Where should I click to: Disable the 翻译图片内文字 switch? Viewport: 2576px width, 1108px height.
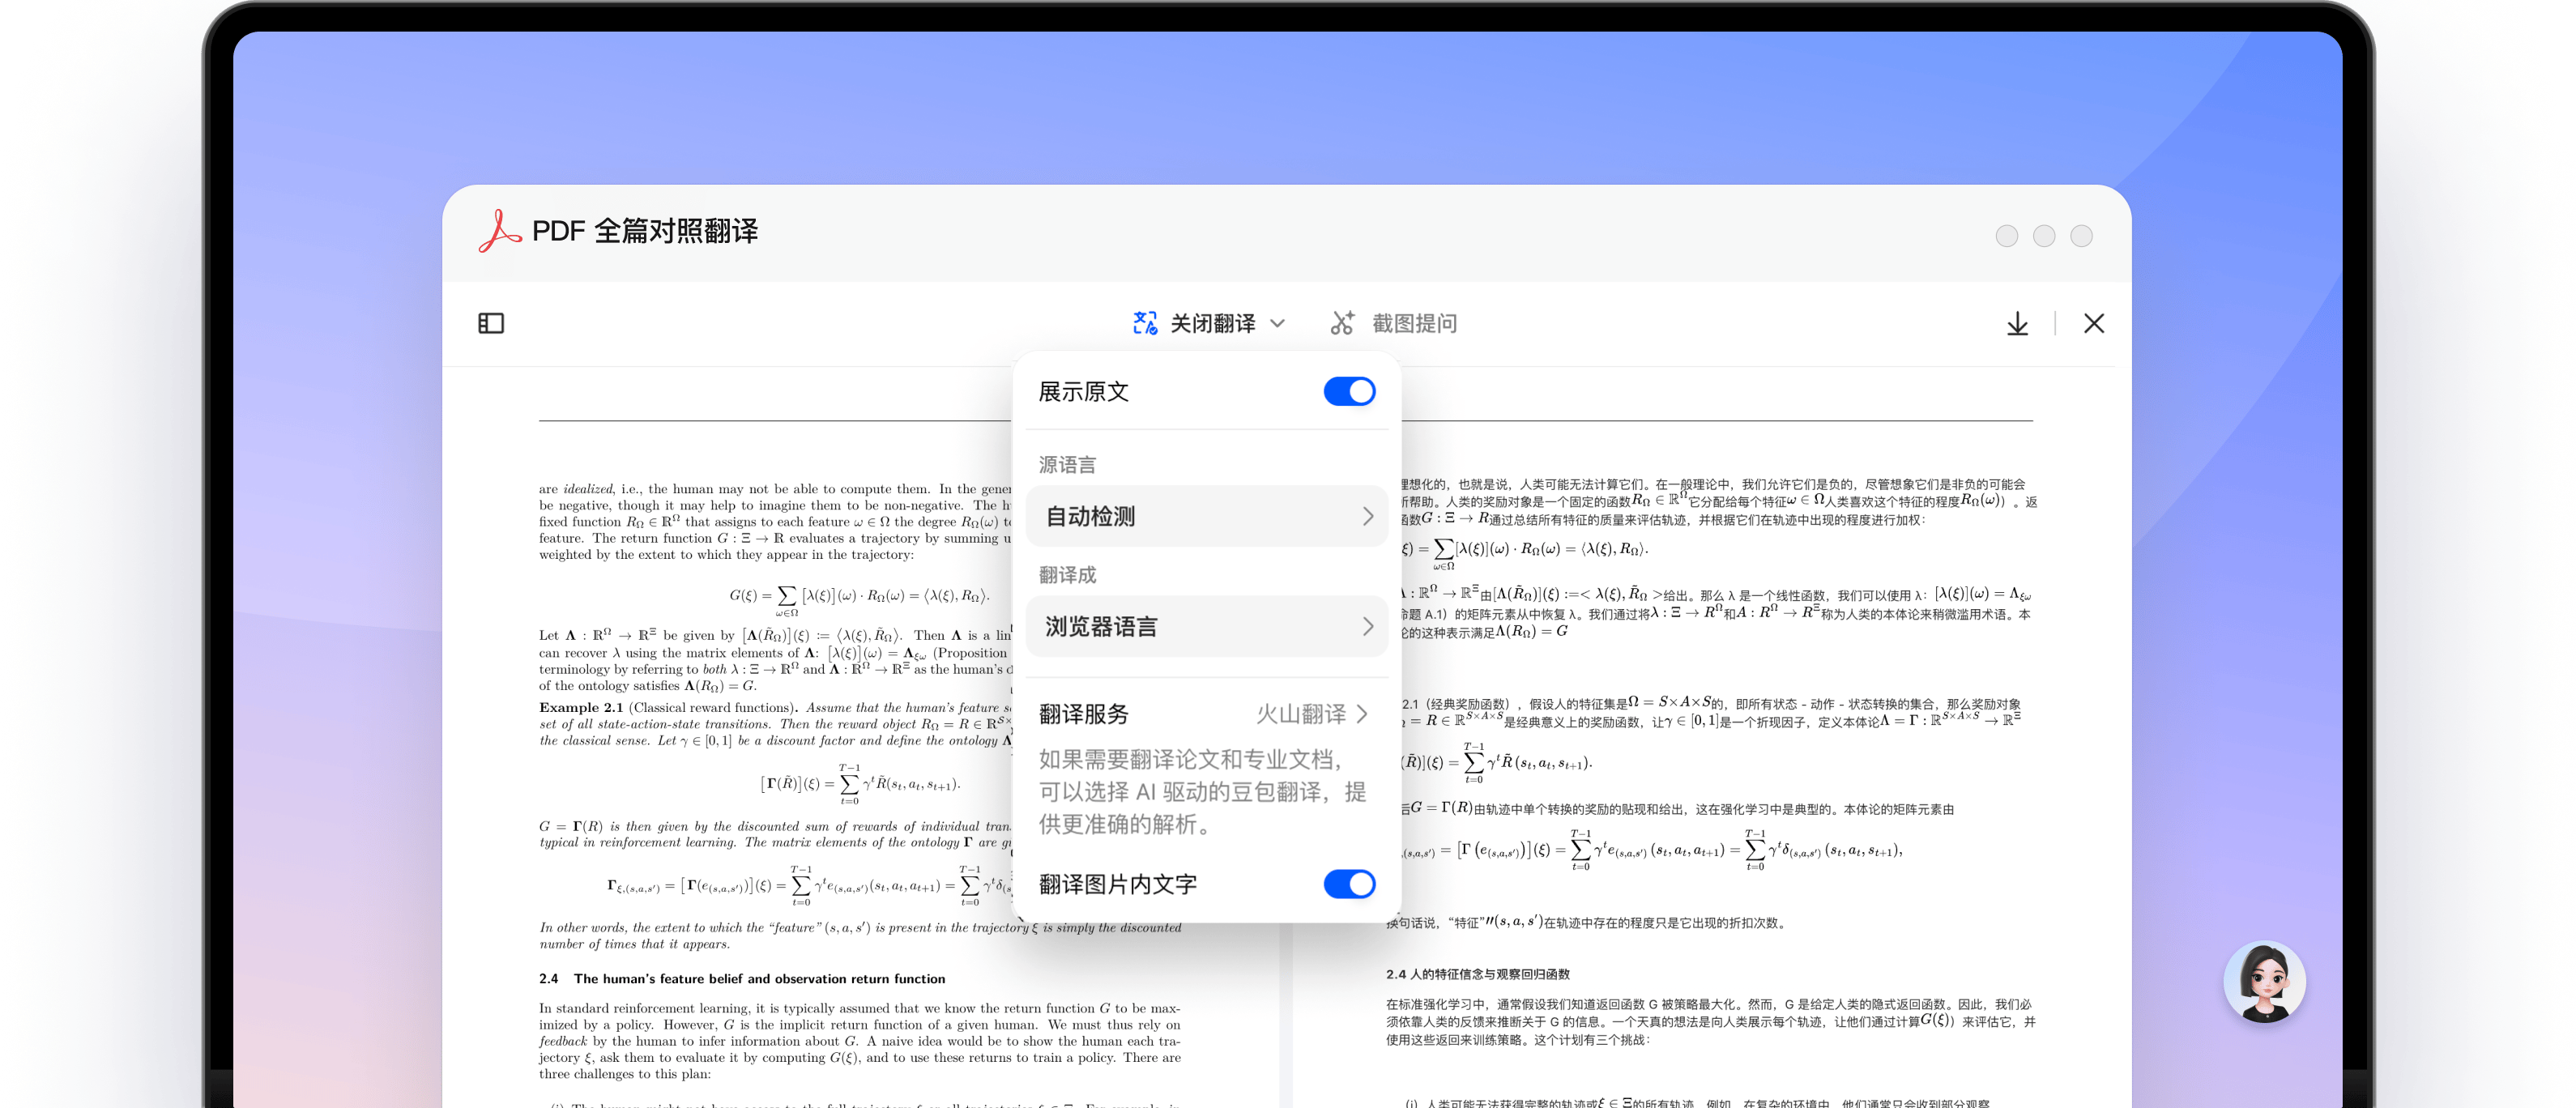[x=1348, y=884]
